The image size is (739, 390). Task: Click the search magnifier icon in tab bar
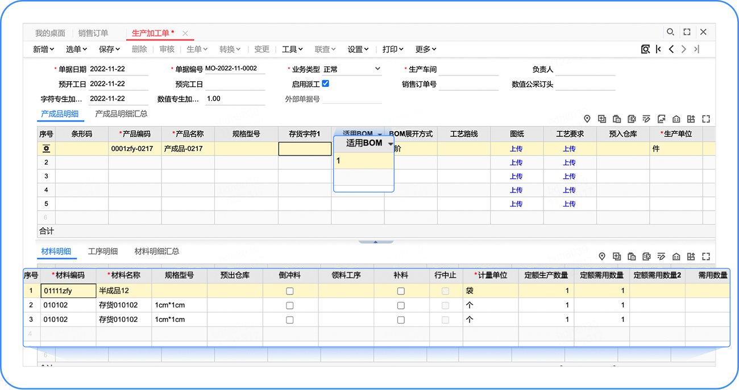[x=670, y=32]
